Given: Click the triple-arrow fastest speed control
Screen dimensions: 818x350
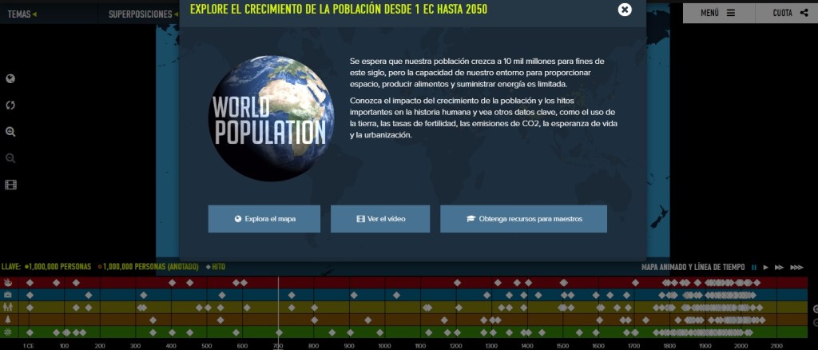Looking at the screenshot, I should click(796, 267).
